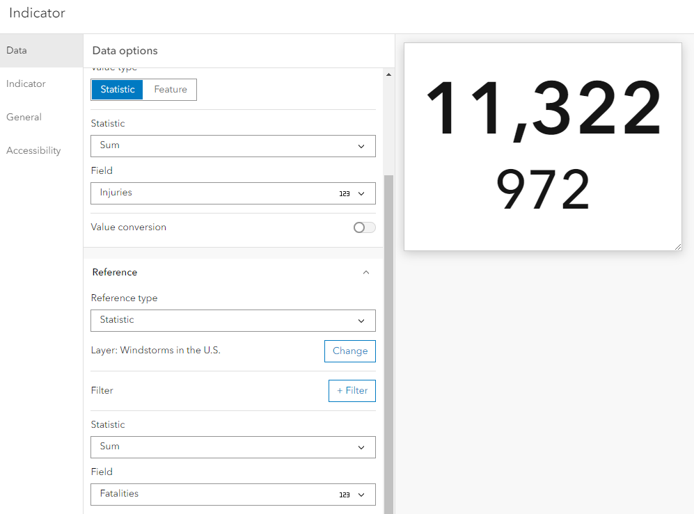Click the numeric type icon beside the Fatalities field
The width and height of the screenshot is (694, 514).
coord(344,495)
